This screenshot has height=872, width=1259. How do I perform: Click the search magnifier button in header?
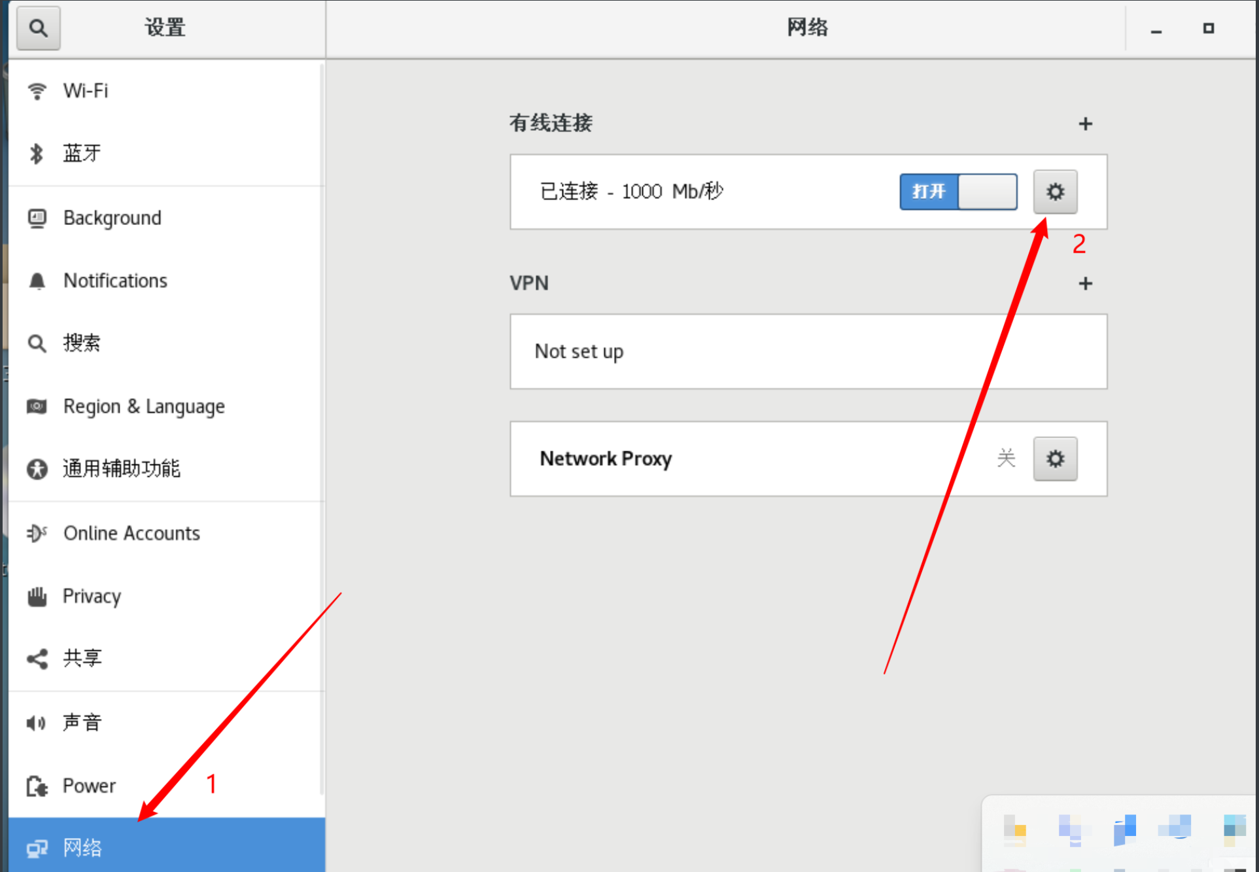38,28
